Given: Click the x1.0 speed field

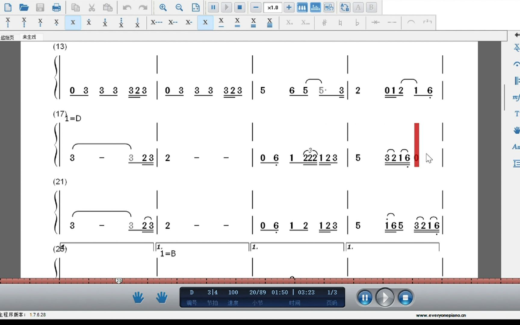Looking at the screenshot, I should coord(273,8).
